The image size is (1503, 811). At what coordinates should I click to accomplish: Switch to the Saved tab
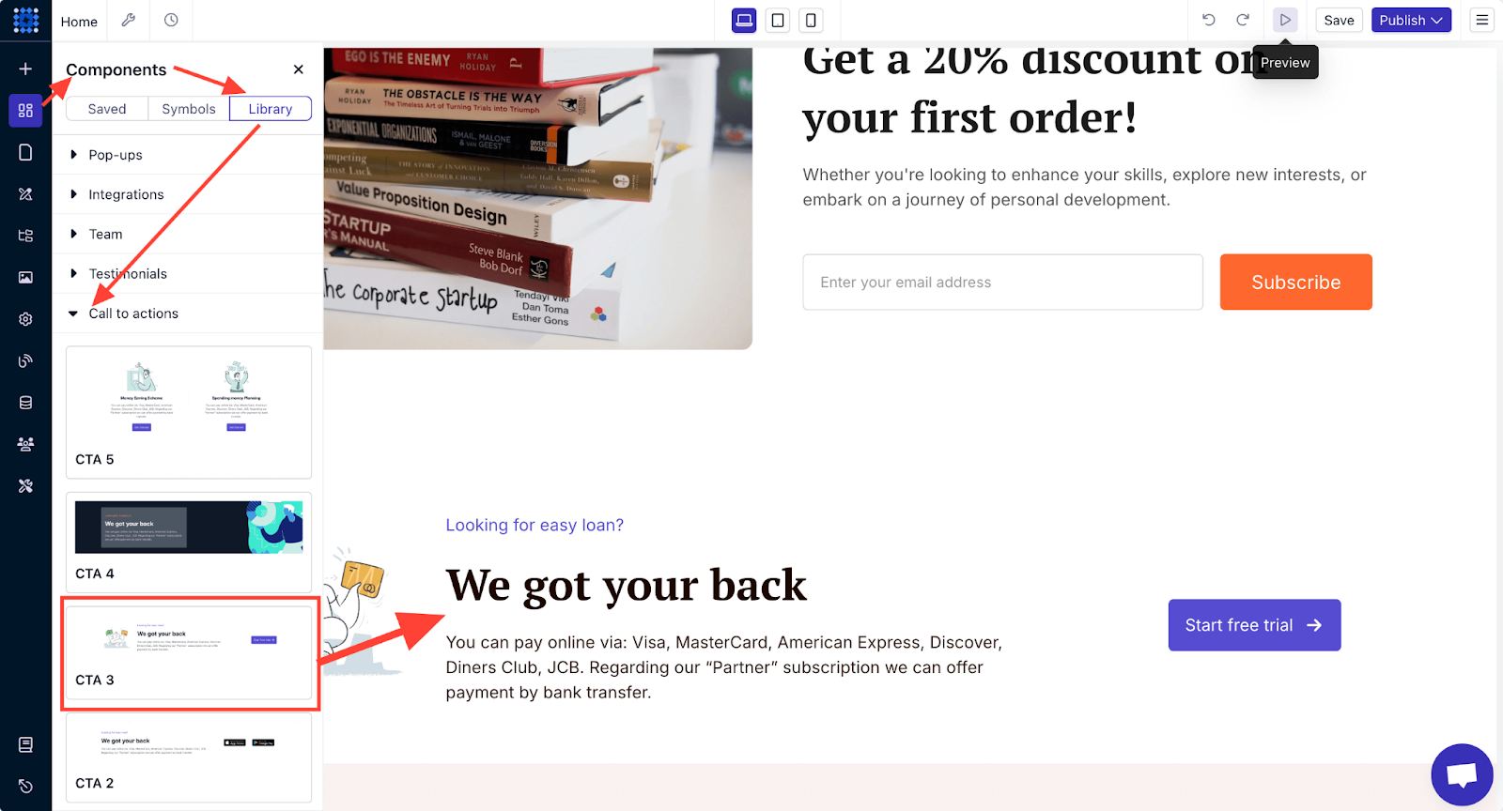(x=107, y=109)
